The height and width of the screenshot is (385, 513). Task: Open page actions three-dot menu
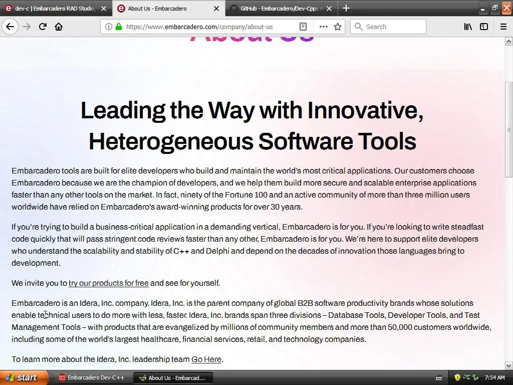pyautogui.click(x=323, y=27)
